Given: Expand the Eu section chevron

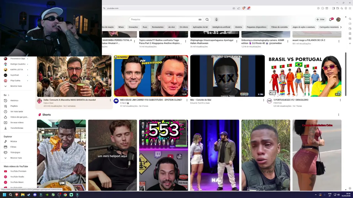Looking at the screenshot, I should tap(9, 95).
